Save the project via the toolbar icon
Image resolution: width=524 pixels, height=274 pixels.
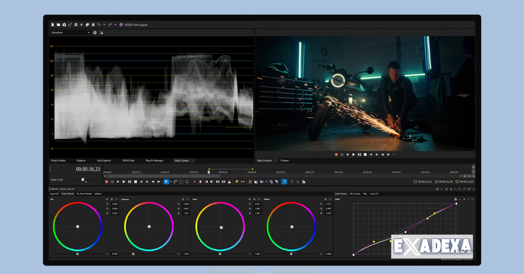click(64, 25)
